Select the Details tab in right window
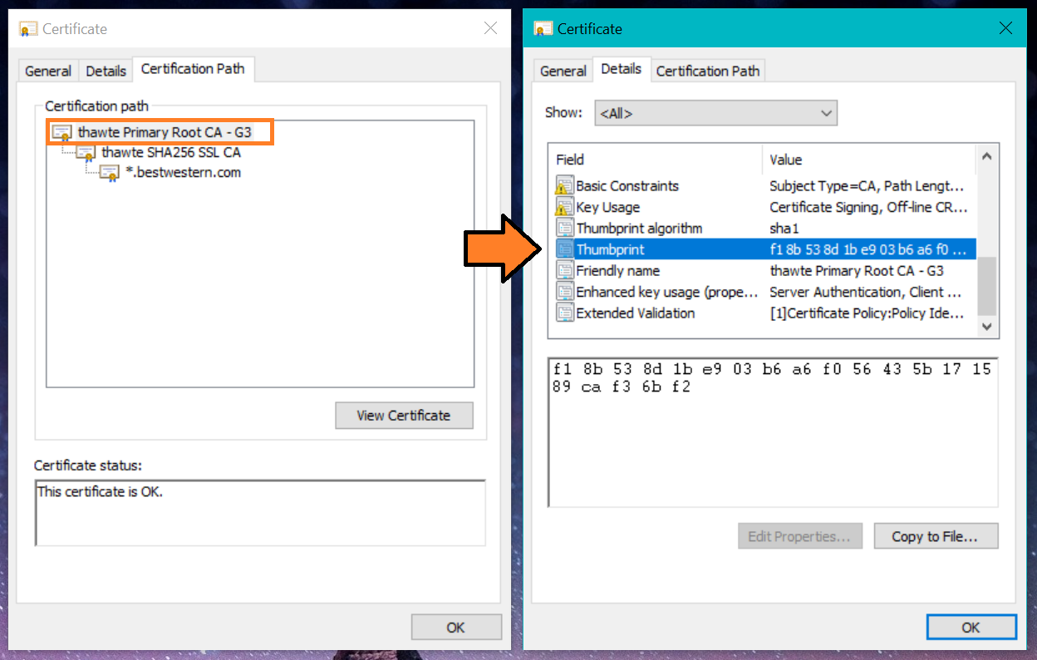 (622, 69)
